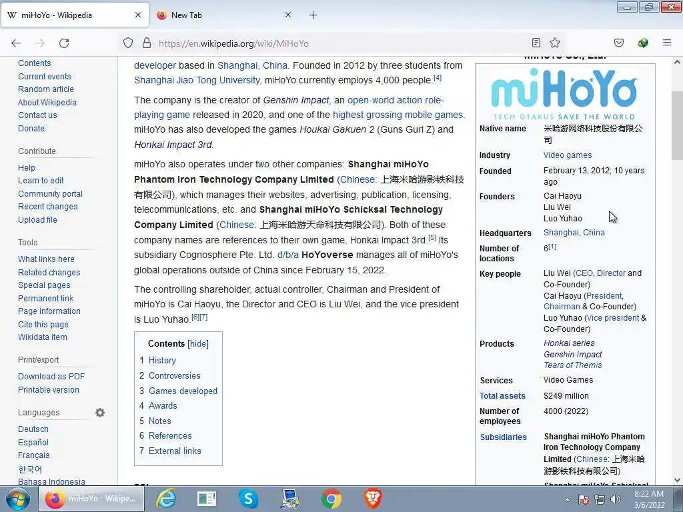The height and width of the screenshot is (512, 683).
Task: Open the Shanghai Jiao Tong University link
Action: [197, 80]
